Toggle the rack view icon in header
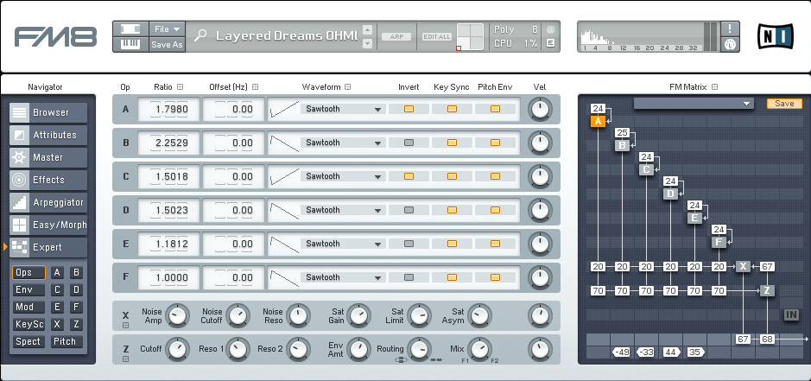The height and width of the screenshot is (381, 811). [x=130, y=29]
